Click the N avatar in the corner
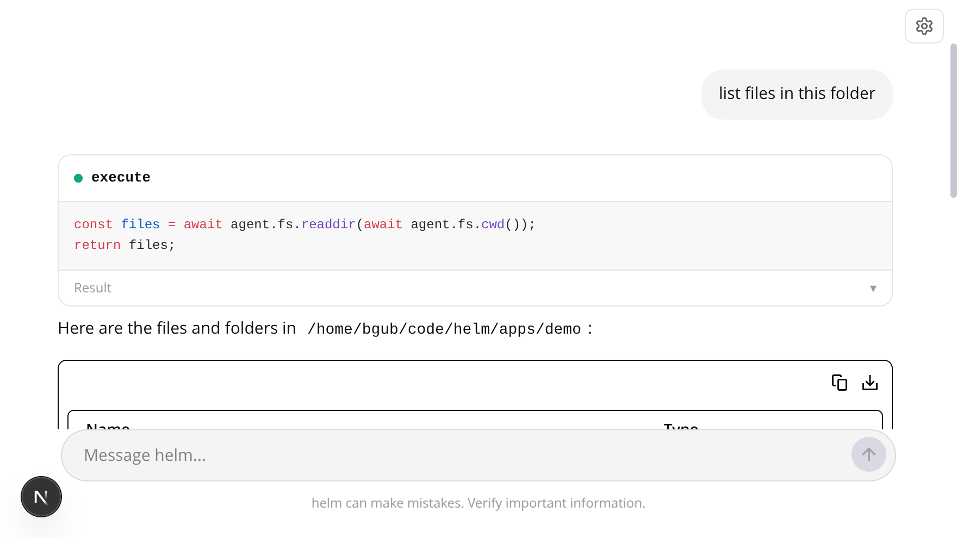This screenshot has width=957, height=538. [x=41, y=496]
